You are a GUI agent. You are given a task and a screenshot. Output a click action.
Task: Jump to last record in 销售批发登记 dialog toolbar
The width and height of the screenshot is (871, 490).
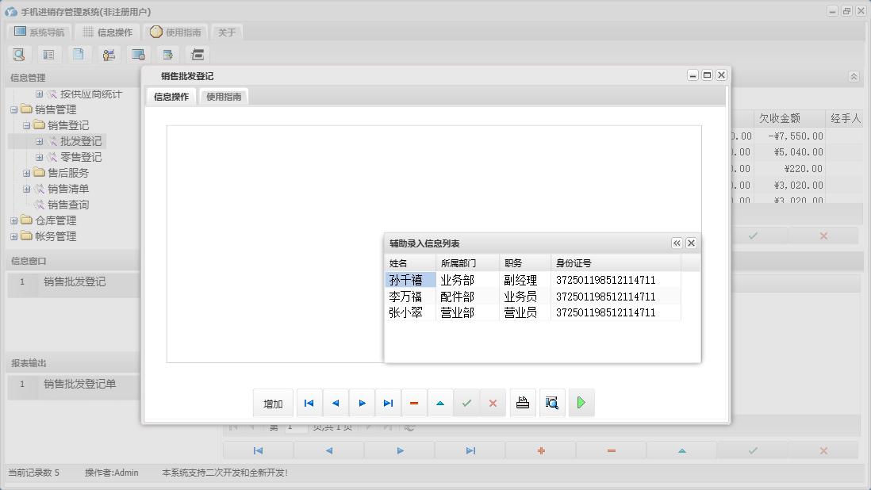click(x=388, y=404)
